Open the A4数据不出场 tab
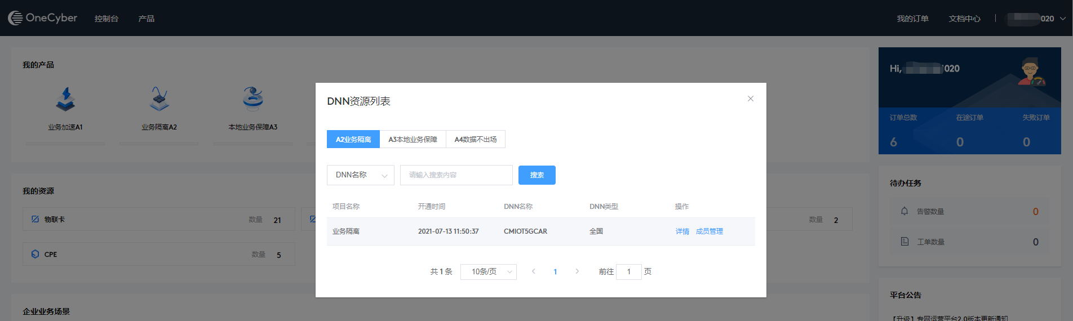This screenshot has width=1073, height=321. tap(475, 140)
